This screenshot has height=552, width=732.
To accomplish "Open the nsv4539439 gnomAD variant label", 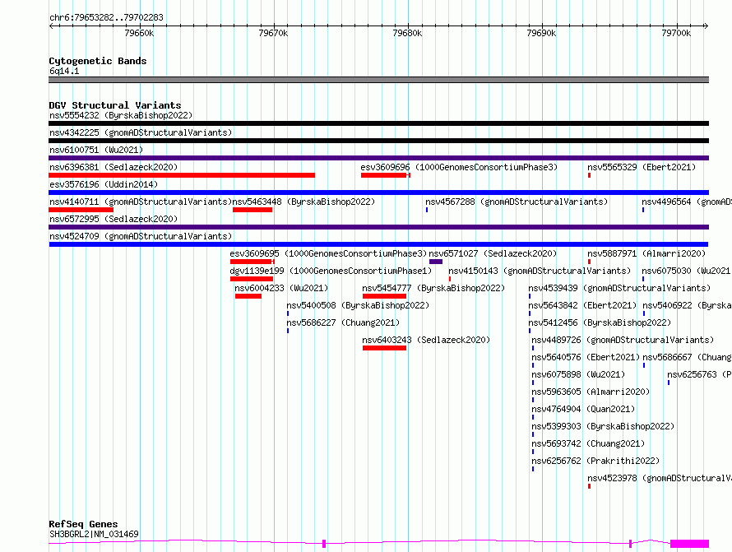I will [619, 288].
